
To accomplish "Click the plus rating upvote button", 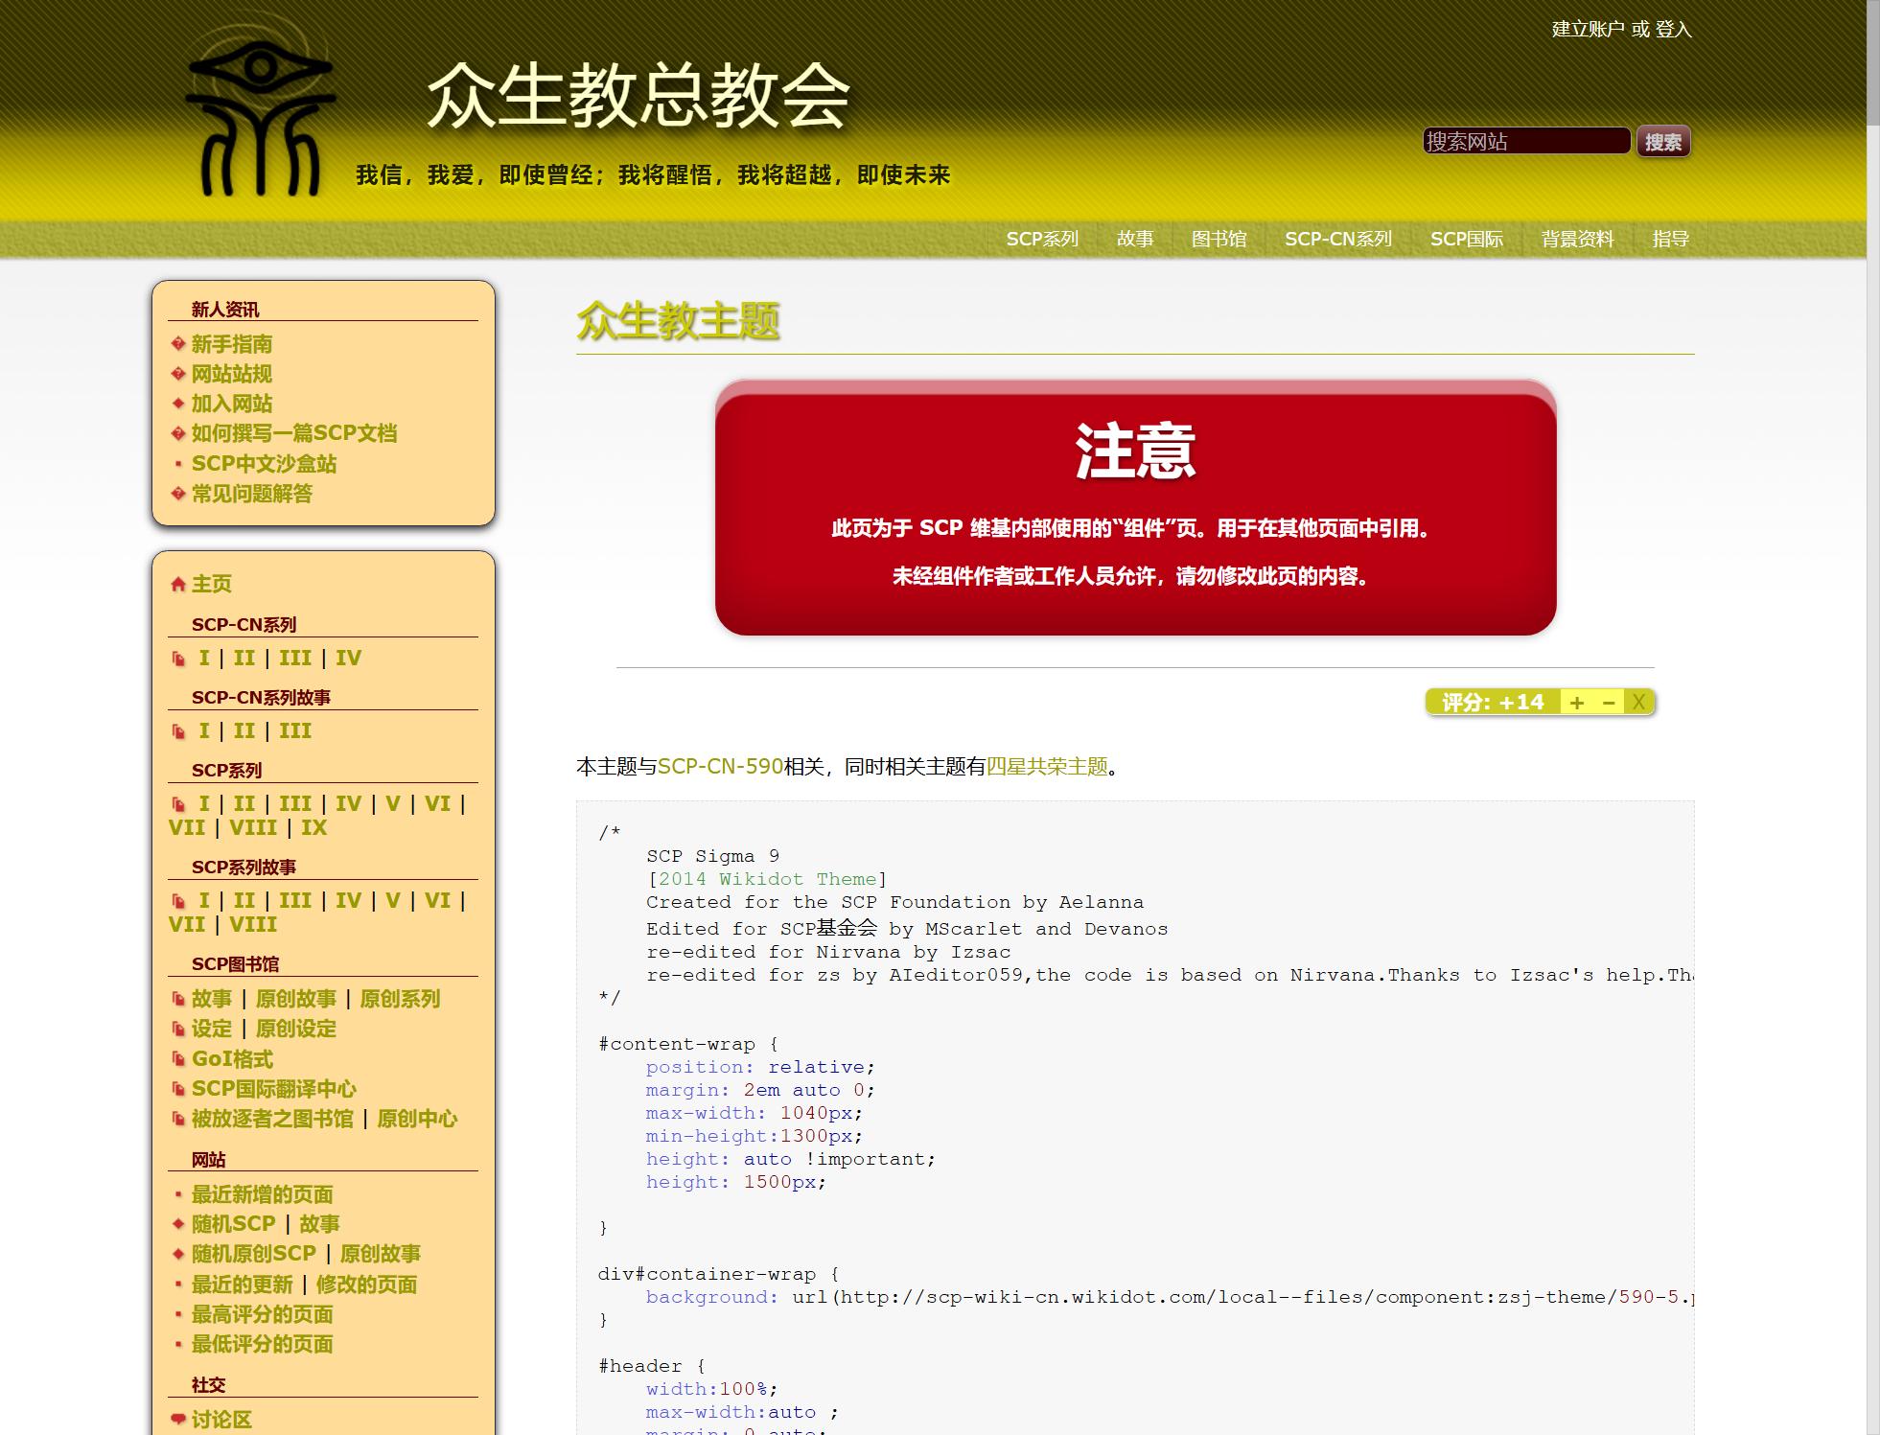I will tap(1576, 703).
